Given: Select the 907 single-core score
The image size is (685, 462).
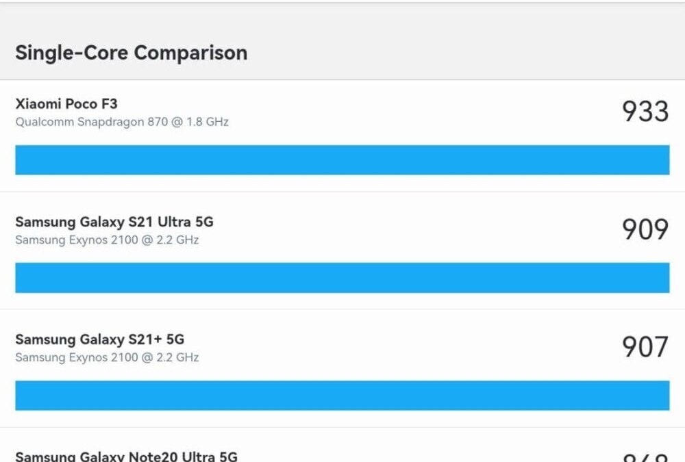Looking at the screenshot, I should [645, 347].
